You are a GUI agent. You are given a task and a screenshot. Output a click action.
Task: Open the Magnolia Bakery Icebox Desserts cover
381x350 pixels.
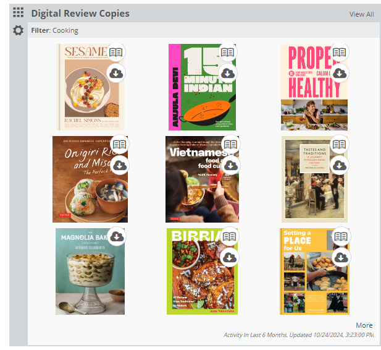point(90,271)
